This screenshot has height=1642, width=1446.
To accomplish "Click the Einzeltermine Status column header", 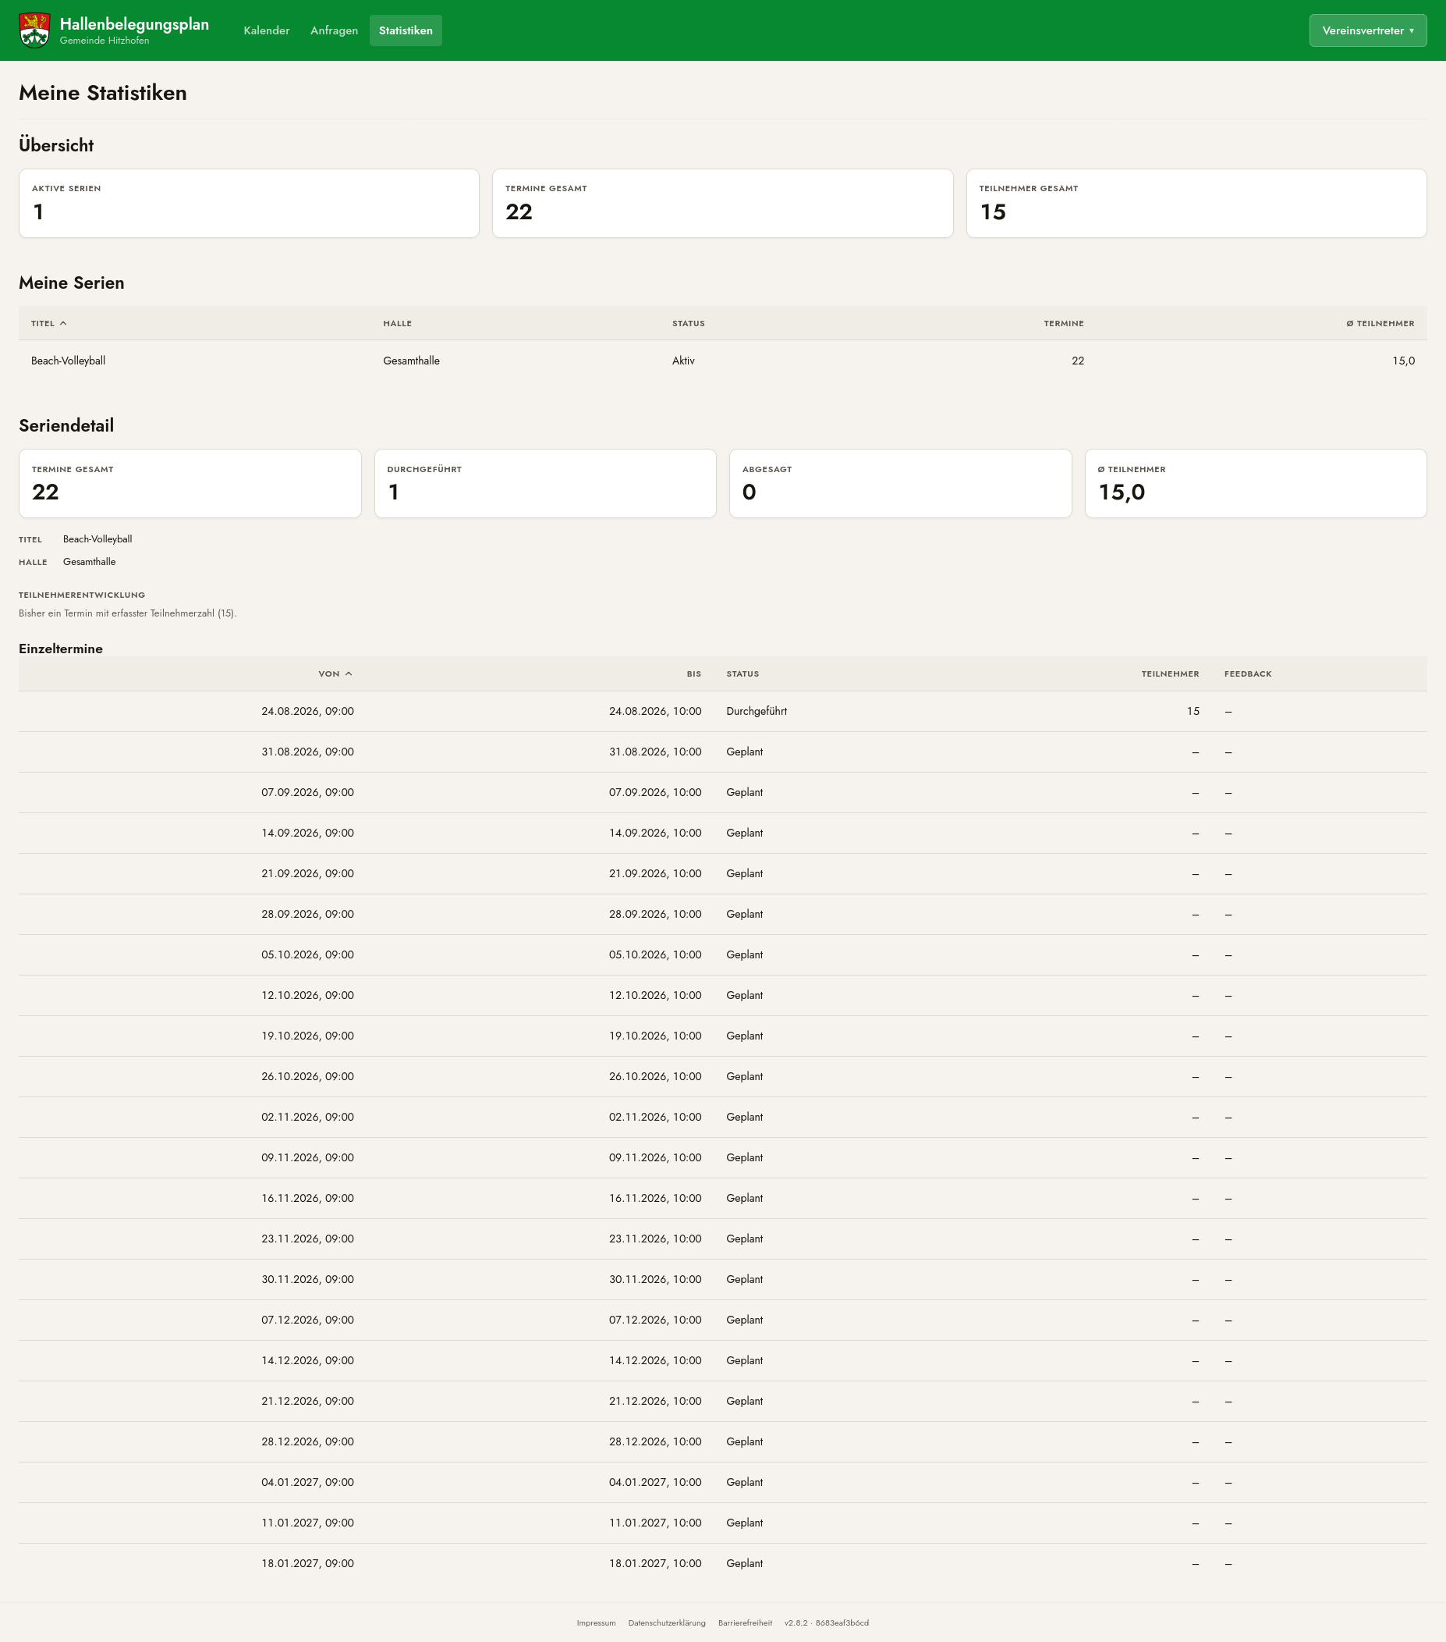I will pos(742,674).
